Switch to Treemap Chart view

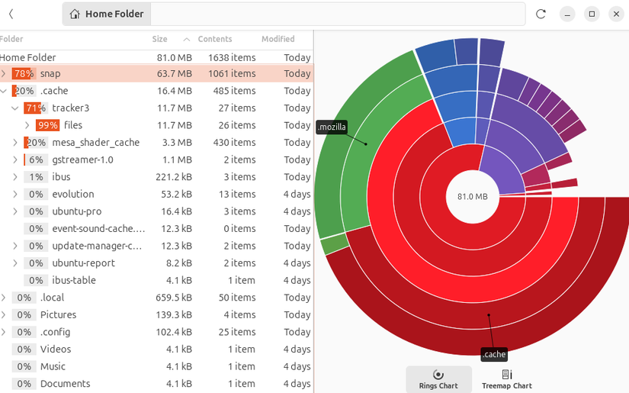506,379
